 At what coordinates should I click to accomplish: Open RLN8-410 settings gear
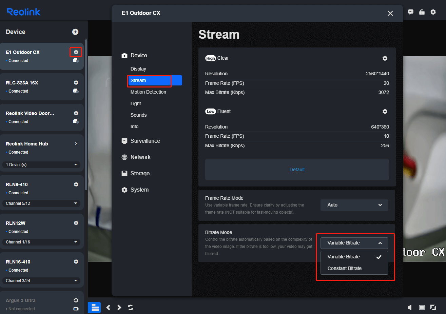(76, 184)
